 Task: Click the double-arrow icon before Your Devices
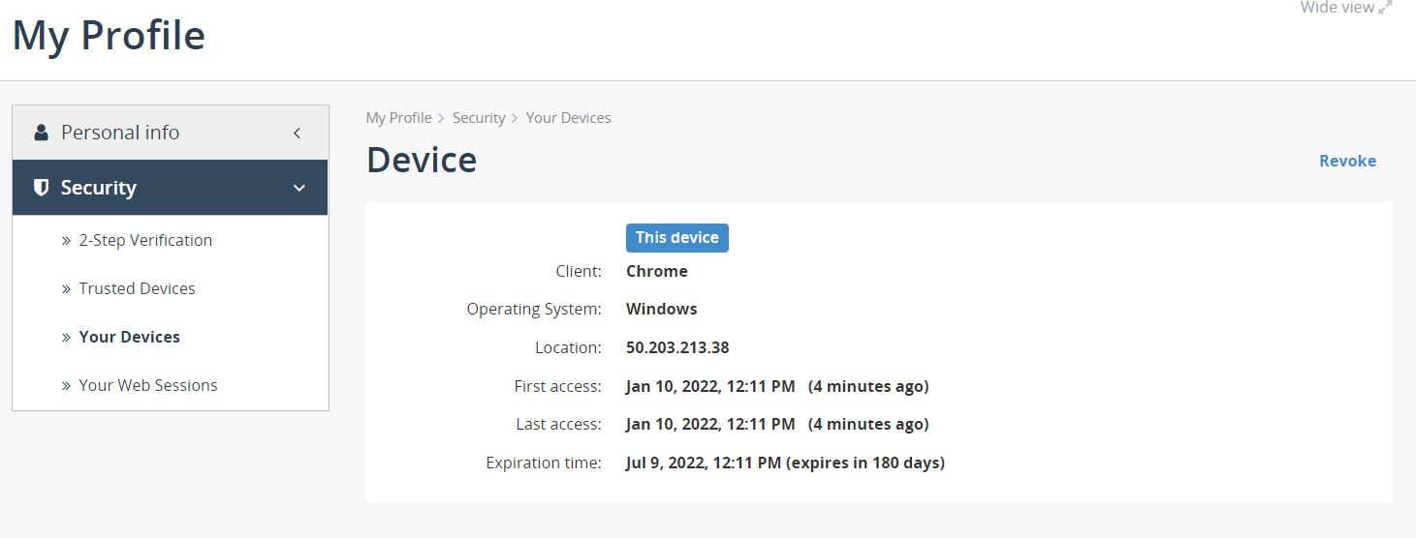[66, 338]
